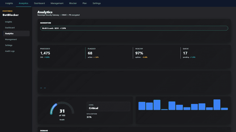Click the 31% utilization value

click(89, 117)
